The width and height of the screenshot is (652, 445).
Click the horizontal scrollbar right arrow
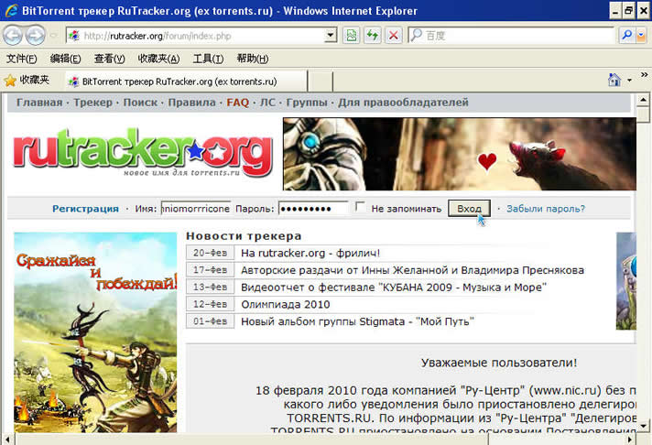point(630,440)
